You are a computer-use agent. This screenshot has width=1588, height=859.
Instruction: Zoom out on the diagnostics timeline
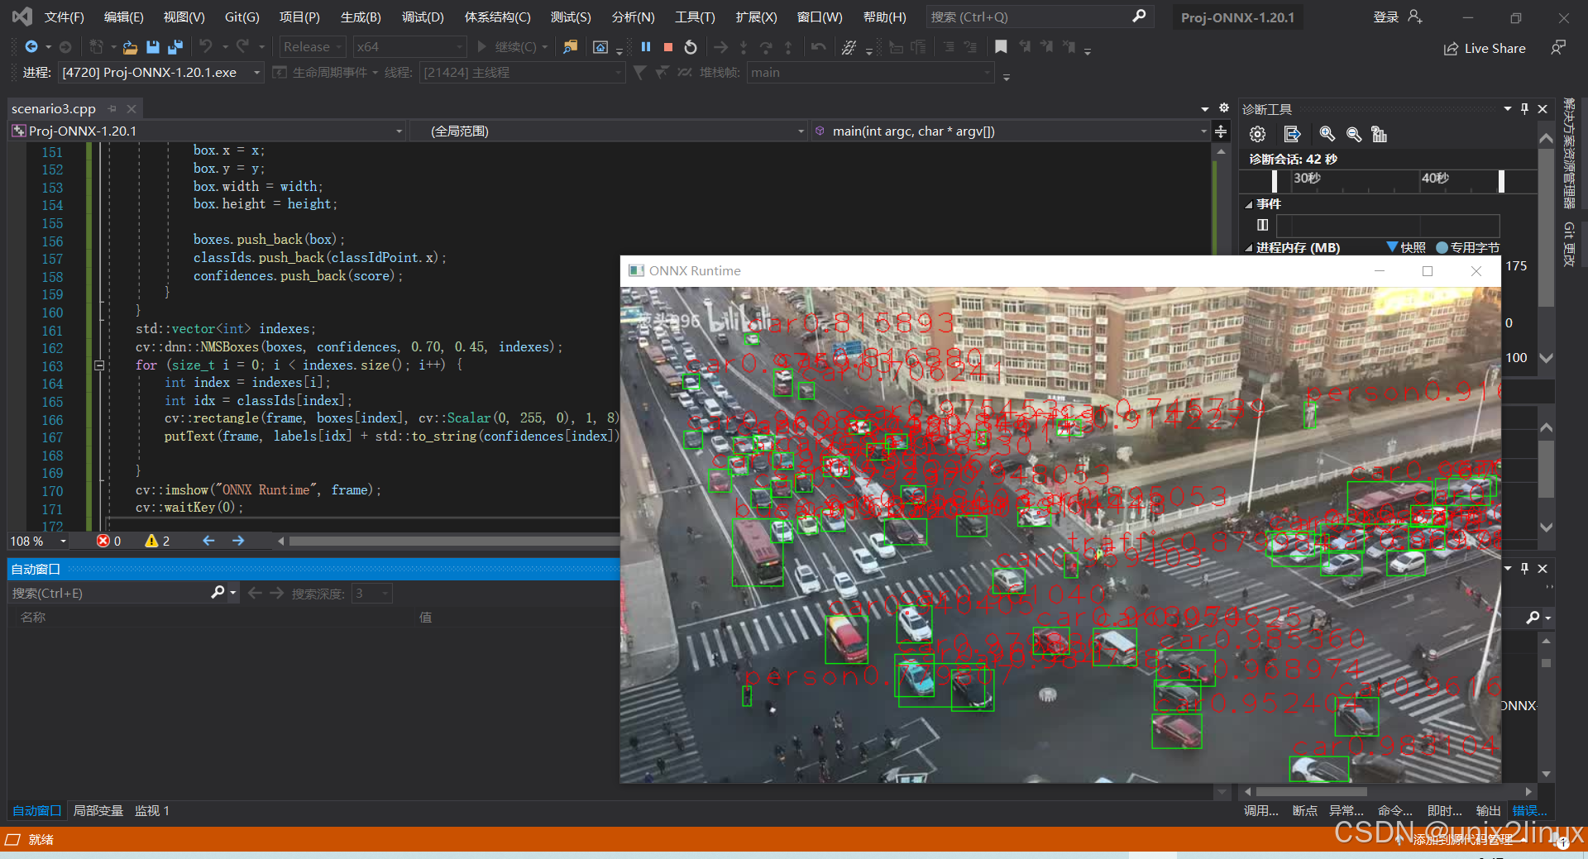click(x=1354, y=134)
